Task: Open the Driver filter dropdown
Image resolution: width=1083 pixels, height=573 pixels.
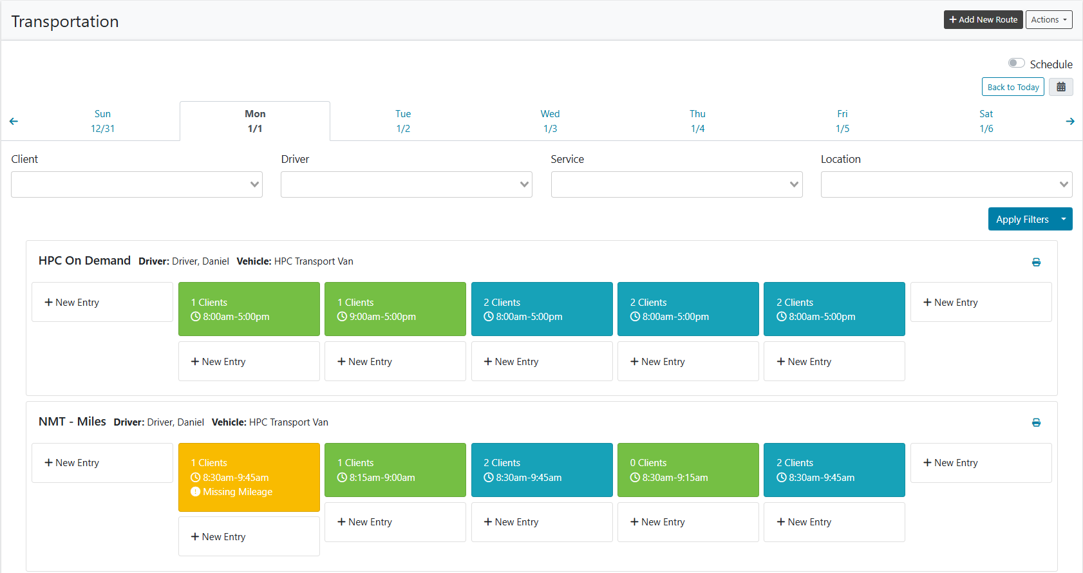Action: pos(406,184)
